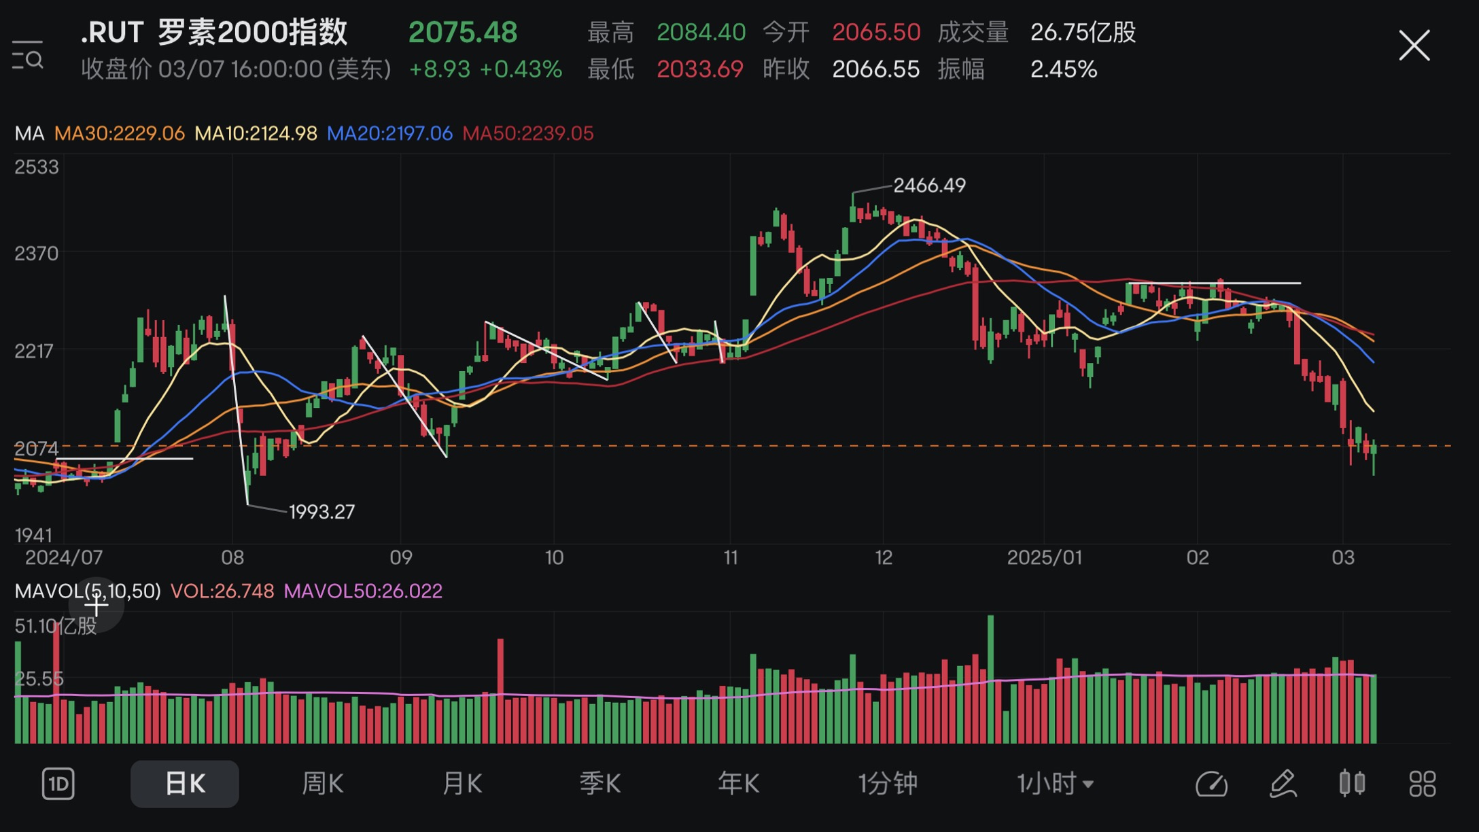Tap the tallest green volume bar
Image resolution: width=1479 pixels, height=832 pixels.
pos(990,679)
